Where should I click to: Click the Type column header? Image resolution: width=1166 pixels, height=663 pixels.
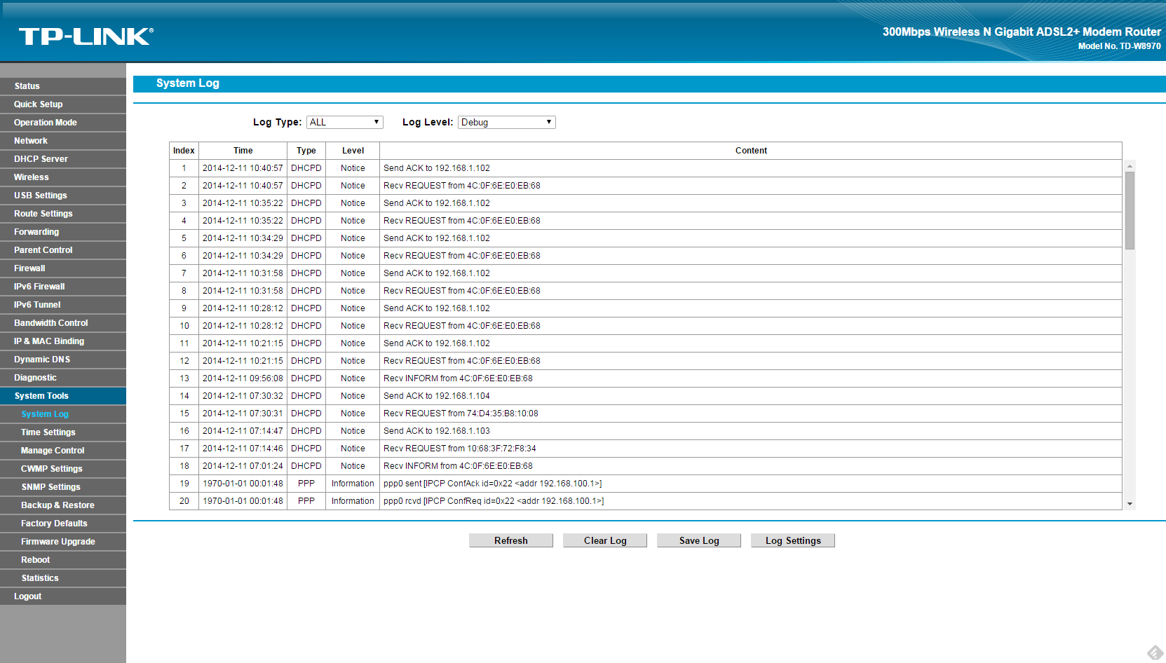pyautogui.click(x=306, y=151)
